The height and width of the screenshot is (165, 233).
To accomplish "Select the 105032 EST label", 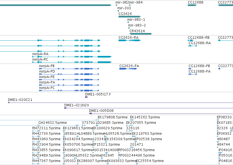I will coord(70,161).
